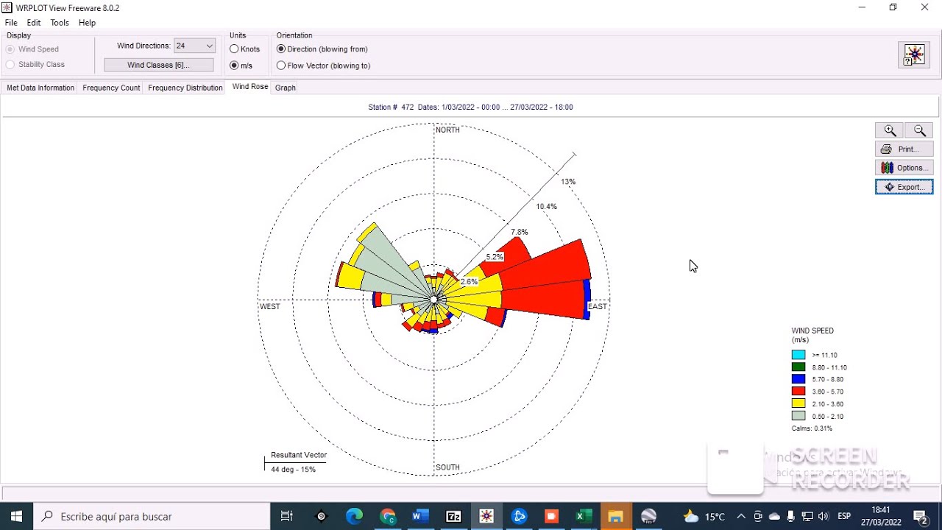This screenshot has height=530, width=942.
Task: Open 7-Zip from the taskbar
Action: point(453,516)
